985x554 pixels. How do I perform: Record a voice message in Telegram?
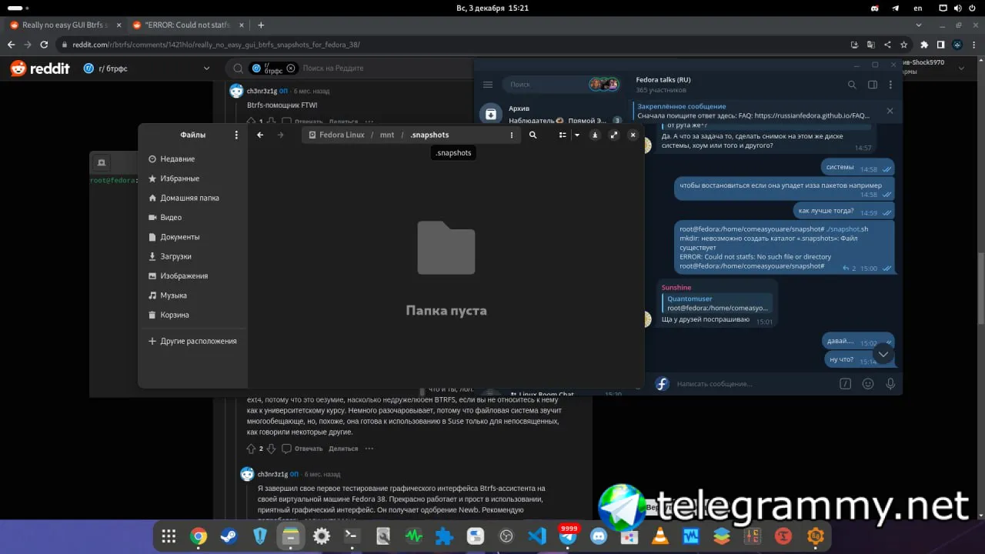[x=891, y=384]
